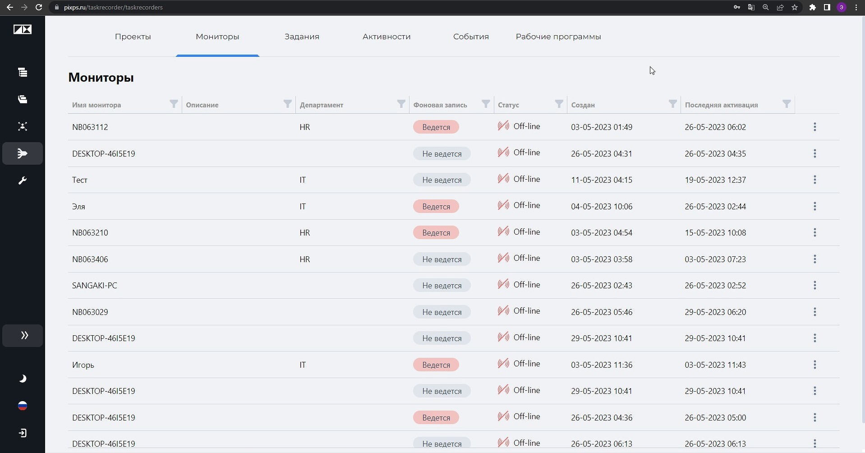Switch to the Проекты tab
The height and width of the screenshot is (453, 865).
point(133,37)
